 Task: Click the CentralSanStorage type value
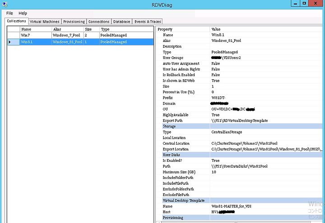click(227, 132)
